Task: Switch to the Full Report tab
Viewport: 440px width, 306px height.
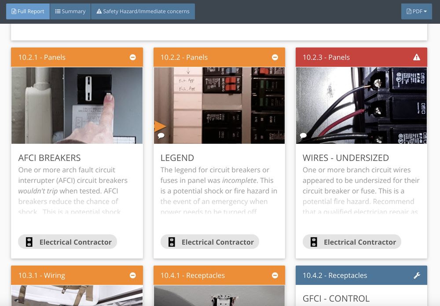Action: coord(28,11)
